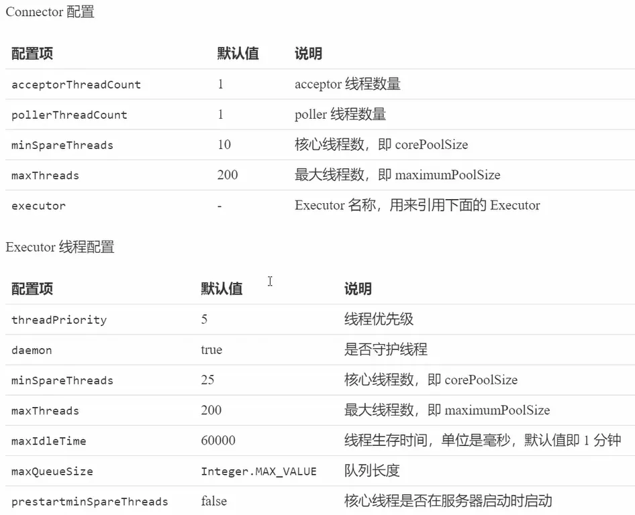Click minSpareThreads in the Connector table
Image resolution: width=635 pixels, height=515 pixels.
click(62, 146)
